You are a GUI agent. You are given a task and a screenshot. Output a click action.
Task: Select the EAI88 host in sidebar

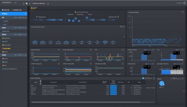coord(5,62)
